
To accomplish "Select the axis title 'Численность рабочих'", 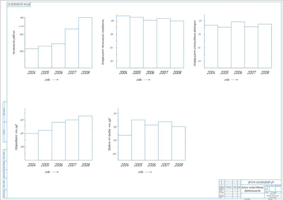I will click(x=14, y=42).
